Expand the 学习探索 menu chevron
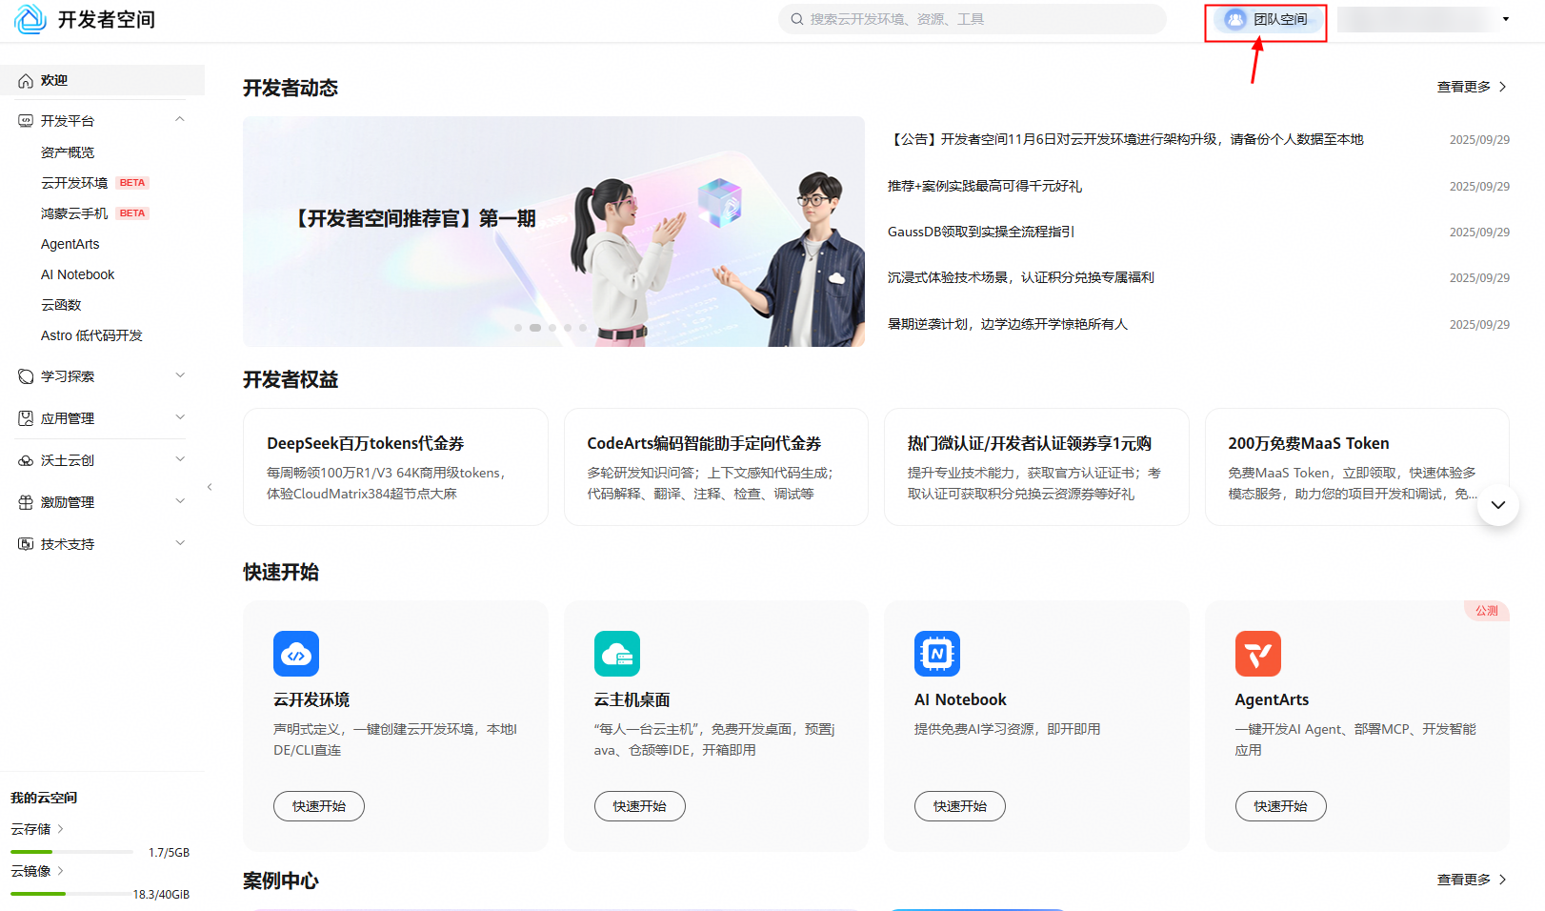The width and height of the screenshot is (1545, 911). click(x=180, y=375)
